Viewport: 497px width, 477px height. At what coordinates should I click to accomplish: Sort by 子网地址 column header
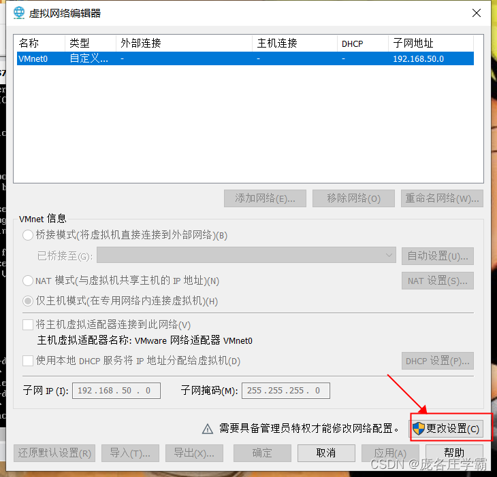pyautogui.click(x=431, y=43)
